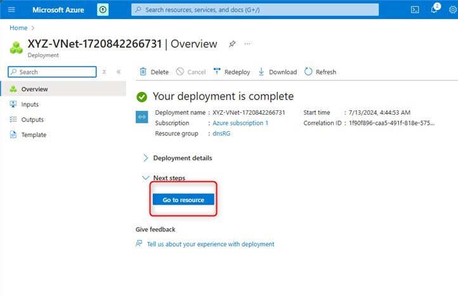Expand Deployment details section
The height and width of the screenshot is (296, 458).
tap(178, 158)
